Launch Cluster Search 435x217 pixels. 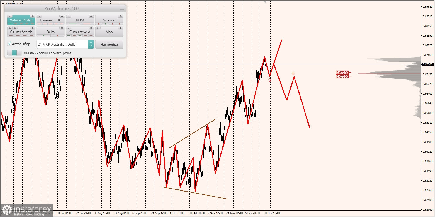pyautogui.click(x=21, y=32)
